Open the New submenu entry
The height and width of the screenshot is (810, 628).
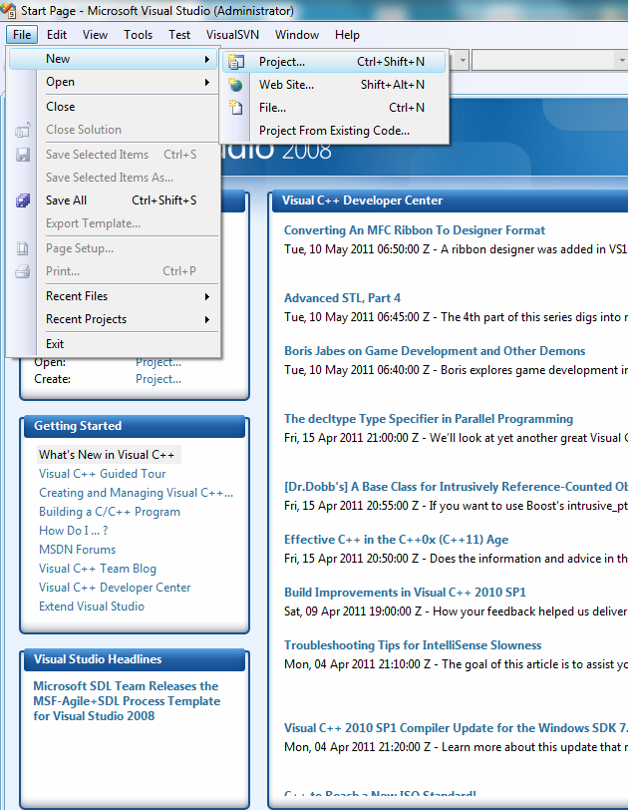tap(113, 59)
